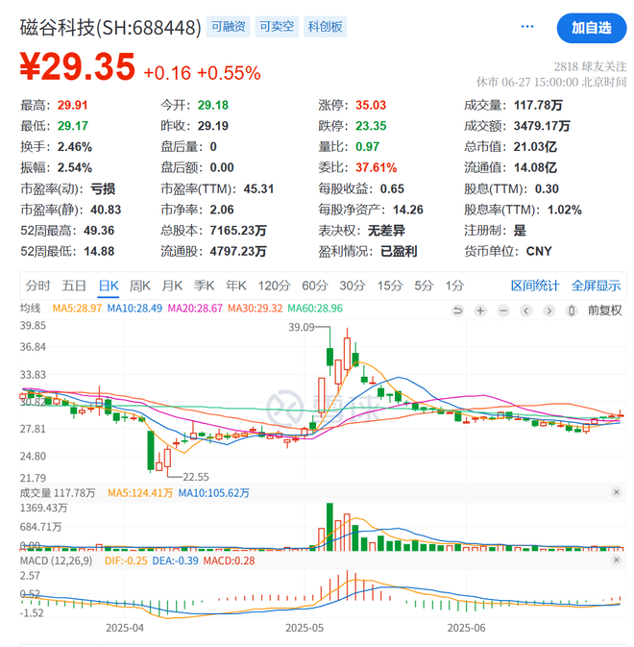This screenshot has width=634, height=647.
Task: Open the 前复权 price adjustment dropdown
Action: (605, 311)
